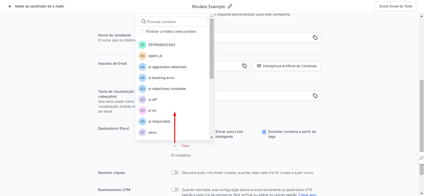Viewport: 424px width, 196px height.
Task: Click the agent_ai avatar icon
Action: pyautogui.click(x=142, y=56)
